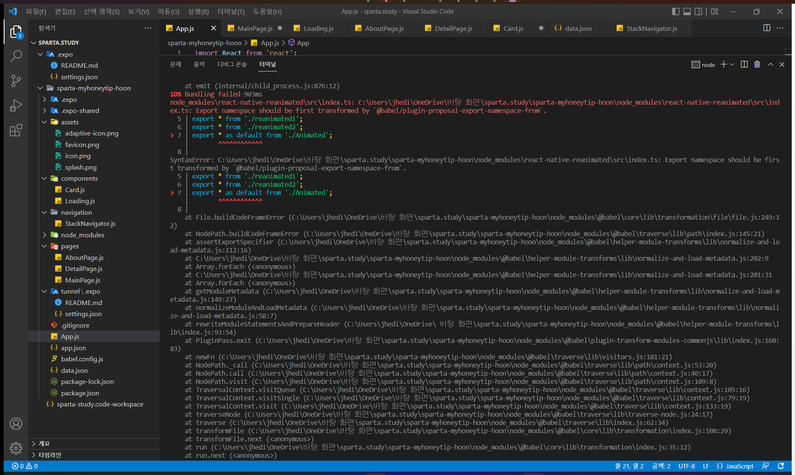
Task: Toggle the primary side bar visibility
Action: pos(676,11)
